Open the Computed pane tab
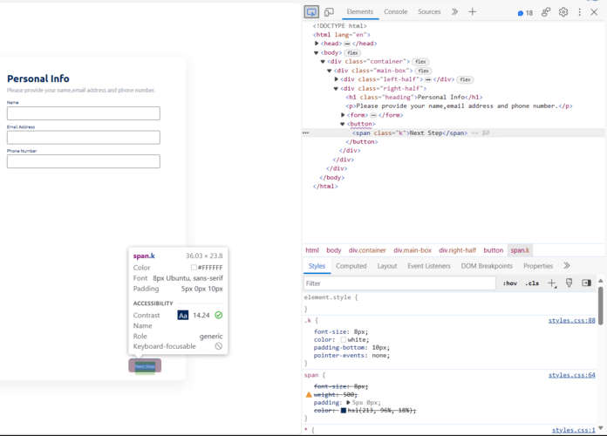Viewport: 607px width, 436px height. click(x=351, y=266)
